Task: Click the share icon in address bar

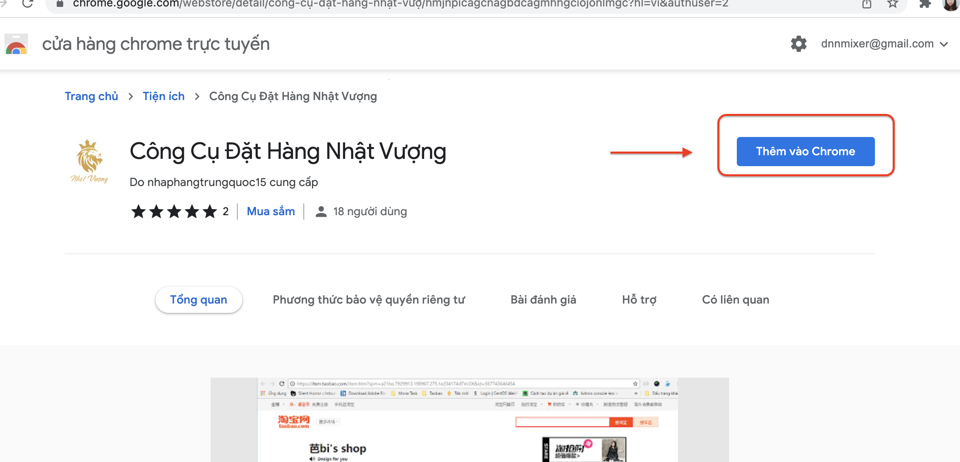Action: pos(866,4)
